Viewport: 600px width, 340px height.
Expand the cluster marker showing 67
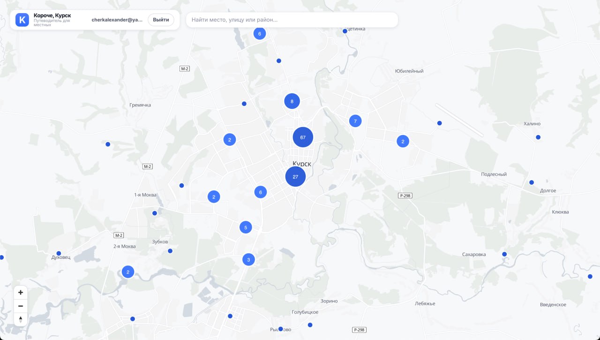click(303, 137)
